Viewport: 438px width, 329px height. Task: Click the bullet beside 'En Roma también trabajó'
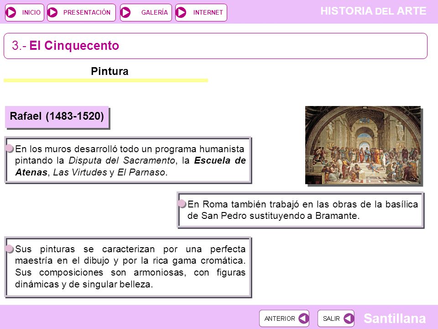click(182, 204)
